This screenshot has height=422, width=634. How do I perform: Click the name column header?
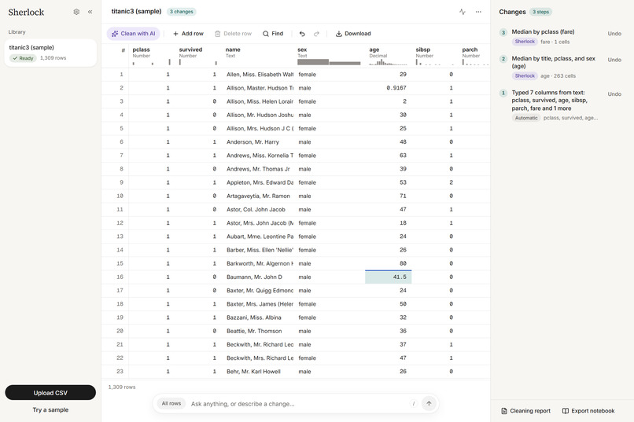(x=259, y=55)
